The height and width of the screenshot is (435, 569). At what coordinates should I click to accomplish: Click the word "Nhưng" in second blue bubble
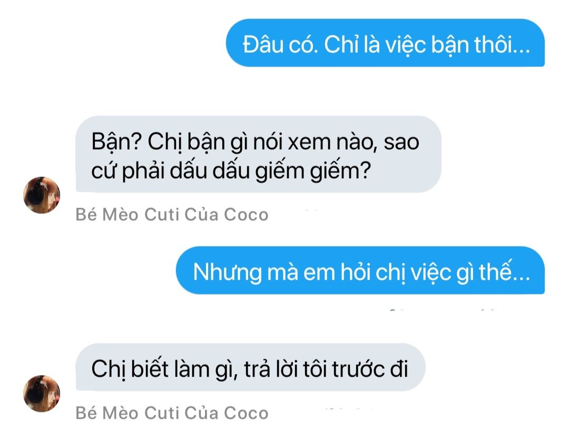(228, 272)
